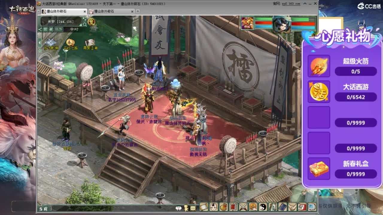Click the minimap expand arrows icon
The height and width of the screenshot is (215, 383).
(85, 19)
